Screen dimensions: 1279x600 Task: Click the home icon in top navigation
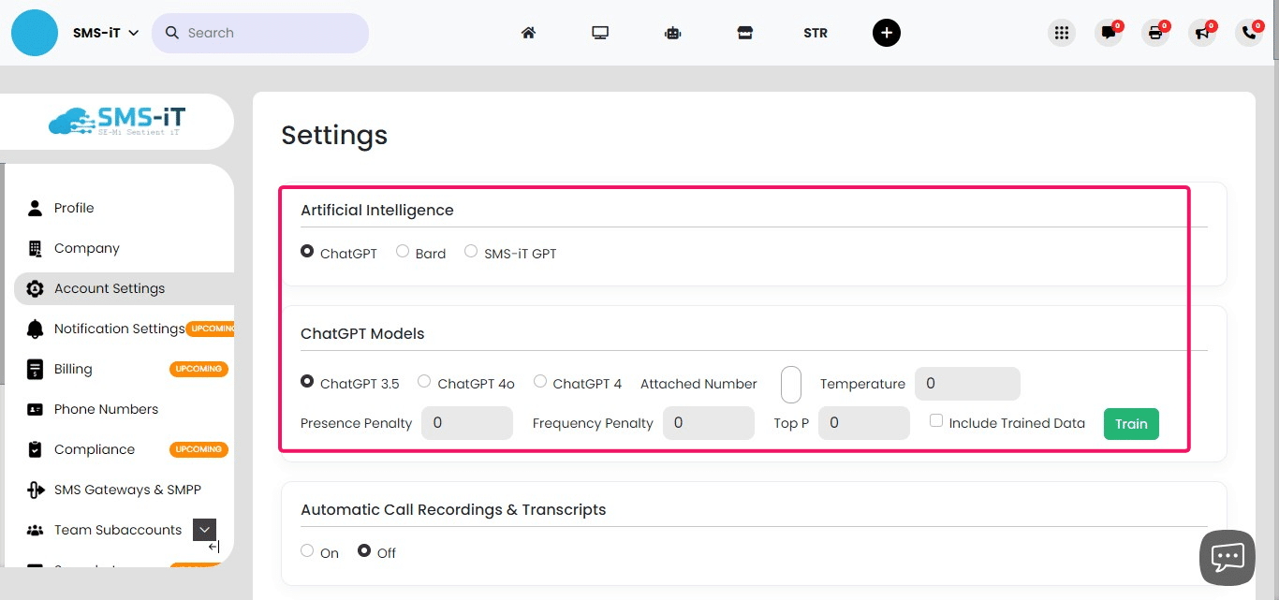pos(528,33)
